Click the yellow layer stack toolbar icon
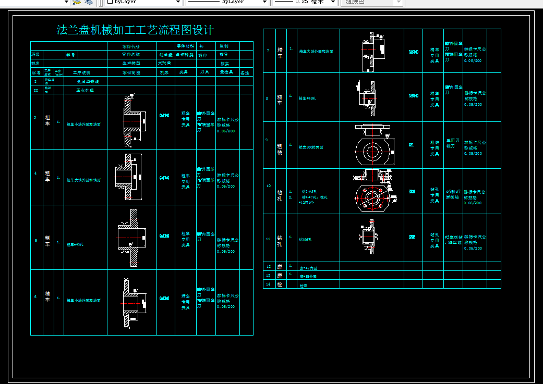Image resolution: width=543 pixels, height=384 pixels. [x=77, y=2]
